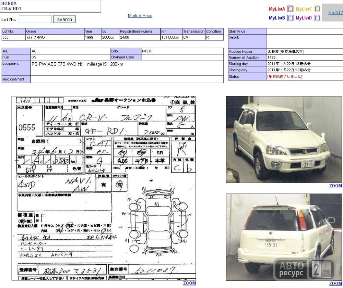Click the PRINTING link
Screen dimensions: 343x288
click(x=335, y=13)
